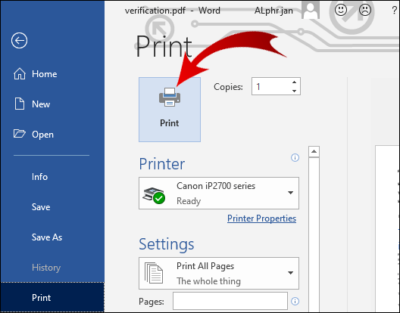Click the info icon beside Printer heading

tap(295, 158)
